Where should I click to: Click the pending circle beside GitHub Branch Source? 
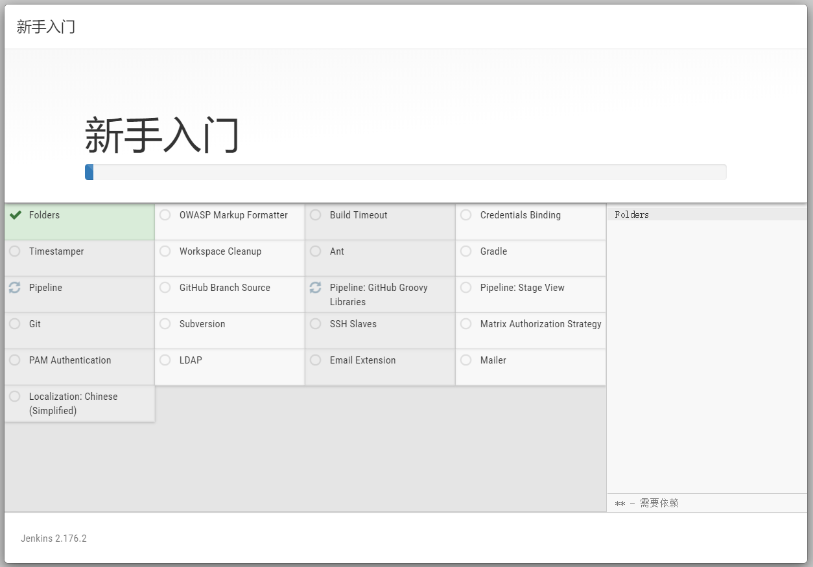pos(165,288)
